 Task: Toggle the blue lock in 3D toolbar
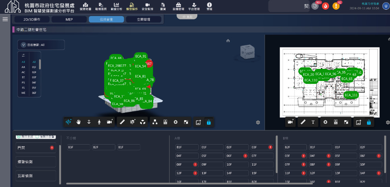tap(209, 122)
